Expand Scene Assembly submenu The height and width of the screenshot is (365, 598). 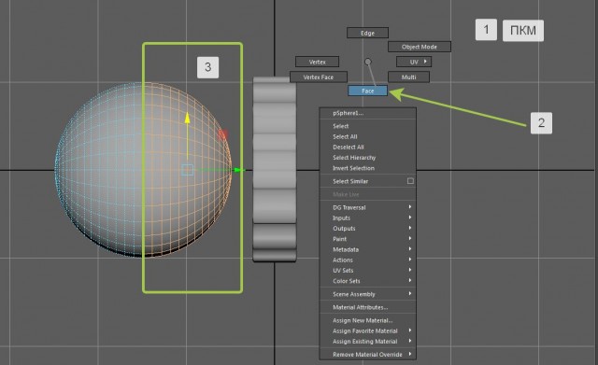367,294
